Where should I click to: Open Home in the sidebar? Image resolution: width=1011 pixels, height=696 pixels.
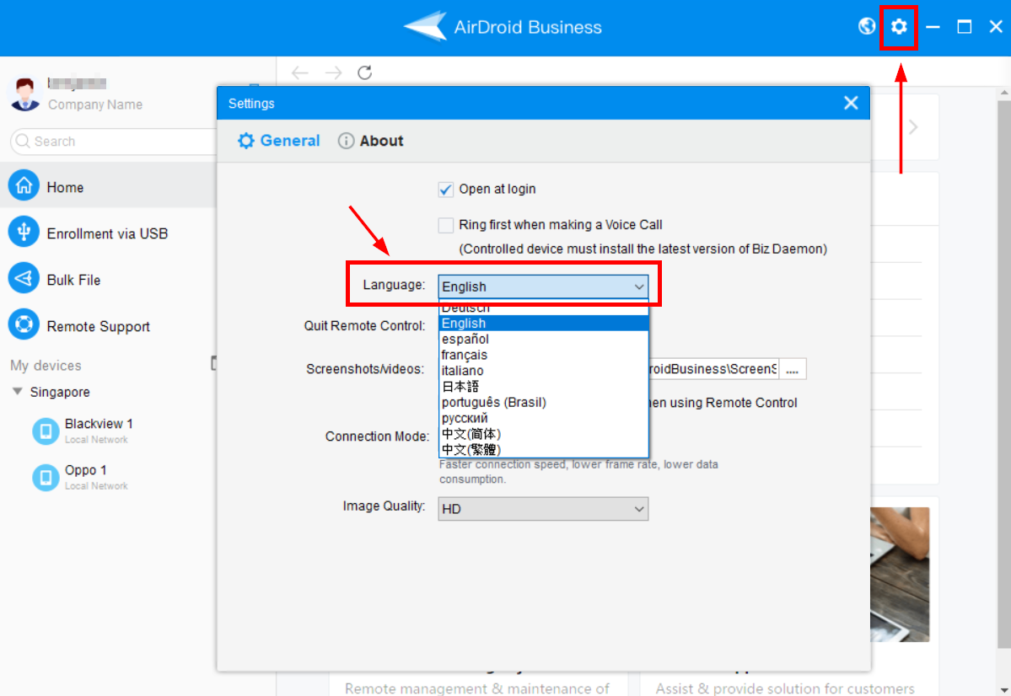[x=108, y=185]
